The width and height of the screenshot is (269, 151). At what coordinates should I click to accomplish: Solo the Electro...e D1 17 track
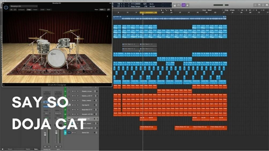(x=75, y=96)
